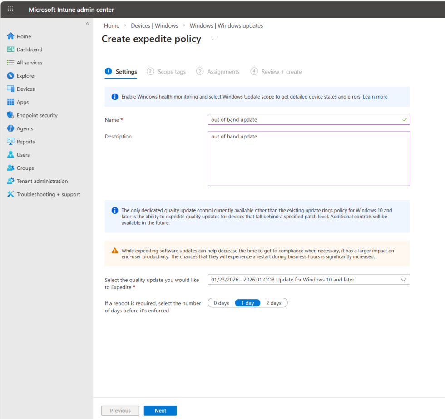Click the green checkmark in Name field

click(405, 119)
